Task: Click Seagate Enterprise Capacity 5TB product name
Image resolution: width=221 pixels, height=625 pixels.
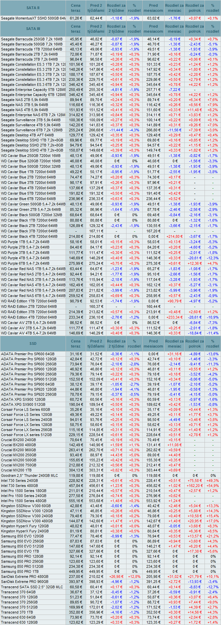Action: 33,90
